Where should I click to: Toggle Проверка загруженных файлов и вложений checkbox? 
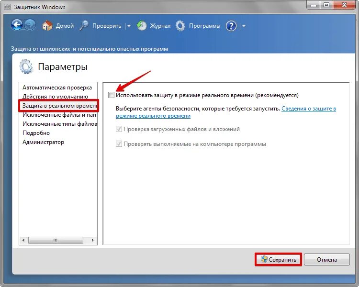(x=119, y=129)
